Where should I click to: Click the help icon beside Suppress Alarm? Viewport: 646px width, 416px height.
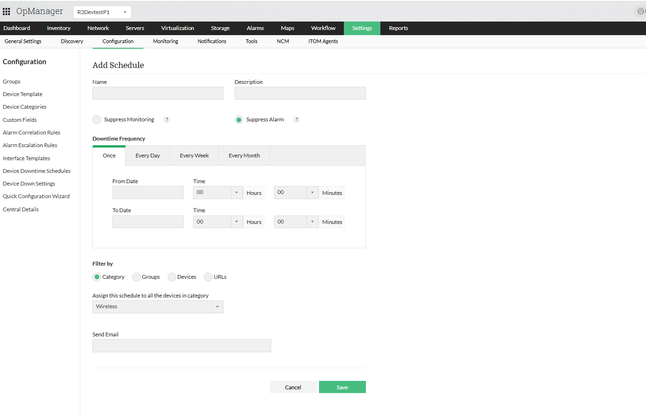click(x=296, y=119)
